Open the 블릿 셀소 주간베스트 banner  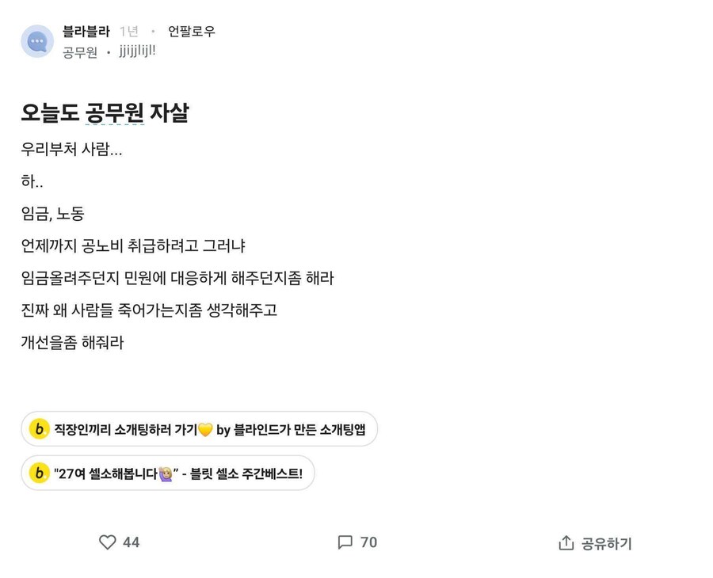(x=166, y=473)
